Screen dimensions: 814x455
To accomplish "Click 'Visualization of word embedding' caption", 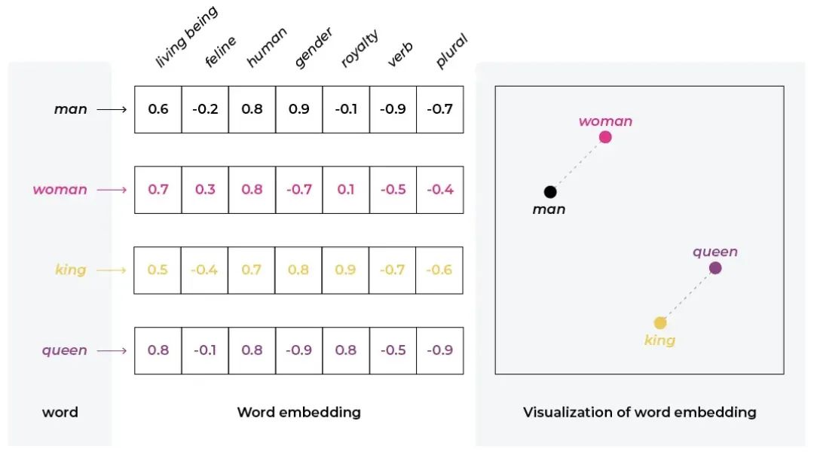I will click(x=639, y=412).
